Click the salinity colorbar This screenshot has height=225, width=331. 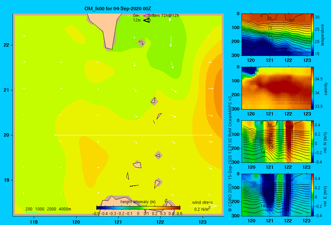[x=312, y=88]
